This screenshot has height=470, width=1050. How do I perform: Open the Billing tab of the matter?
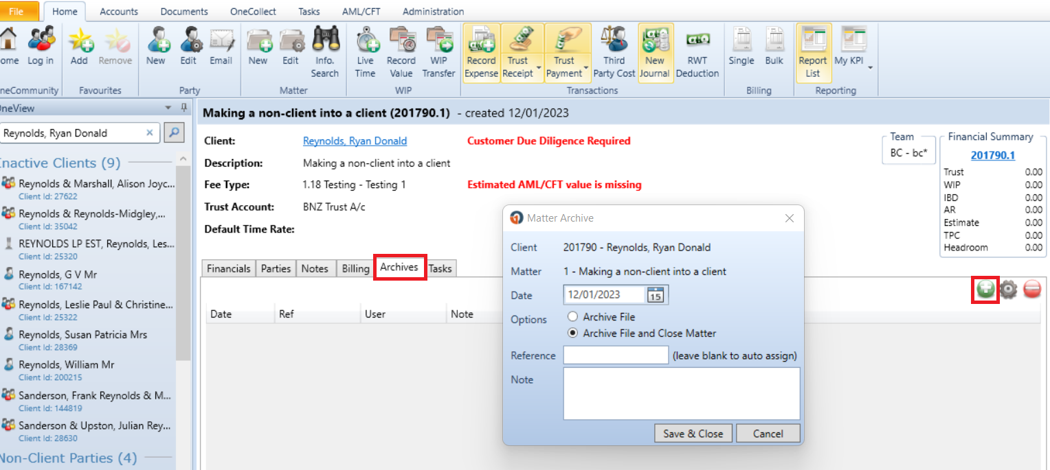point(355,269)
